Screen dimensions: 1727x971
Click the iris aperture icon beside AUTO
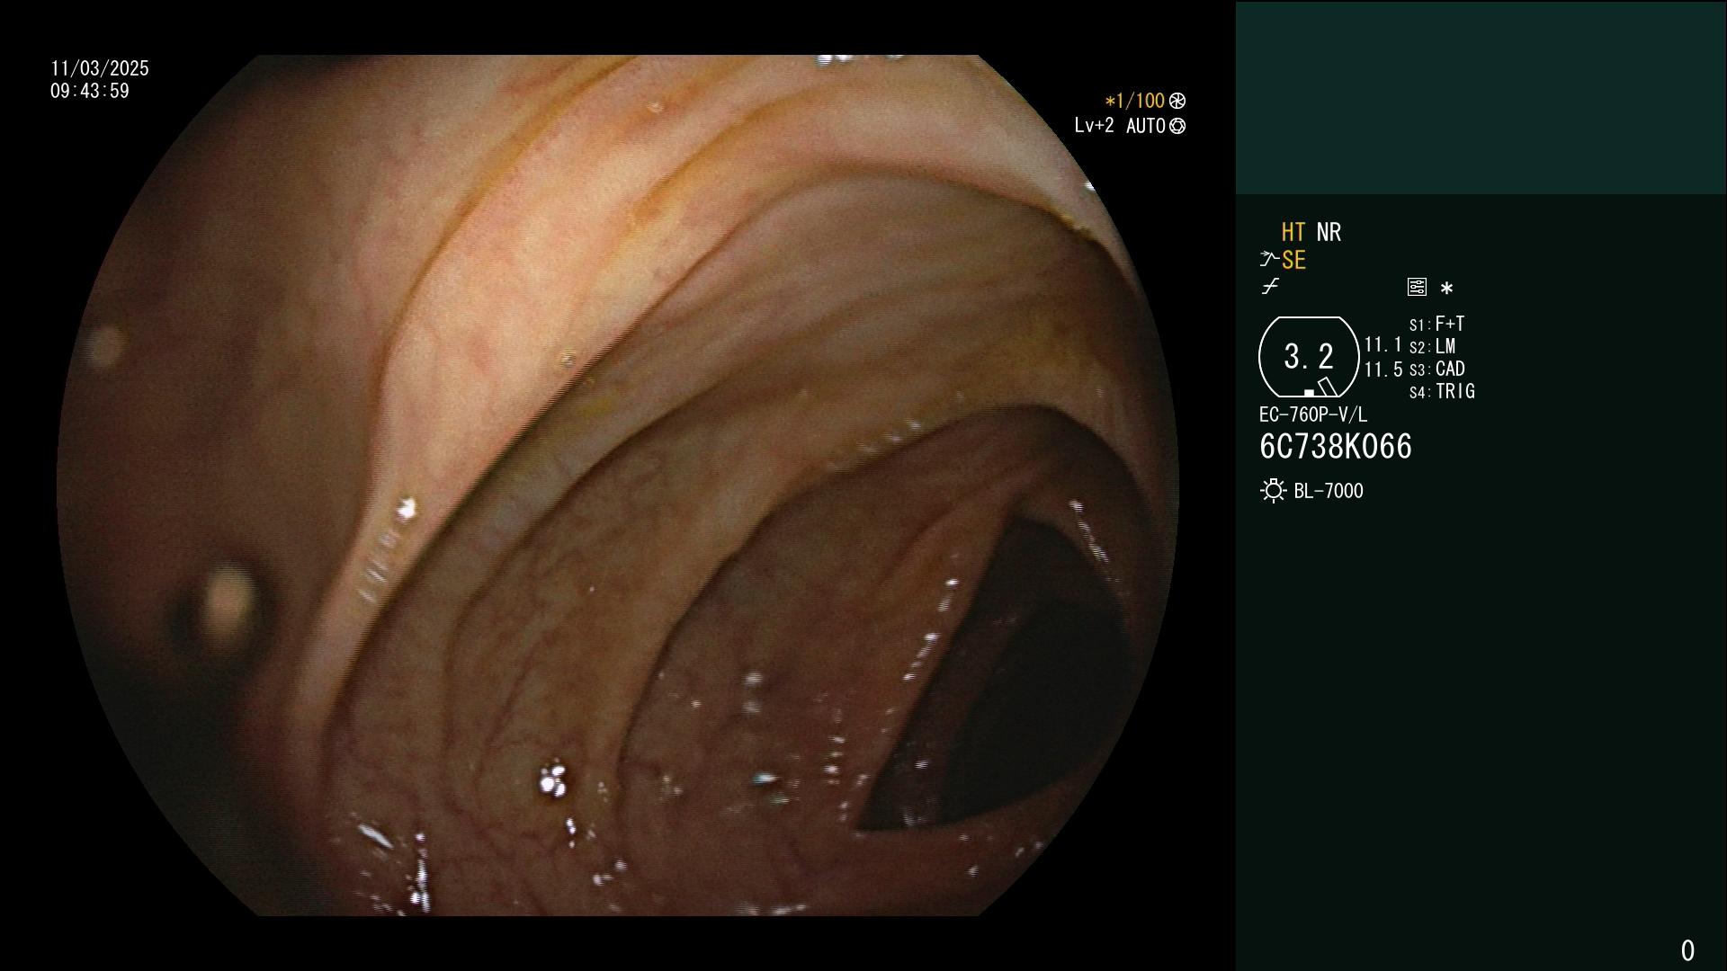(1177, 126)
